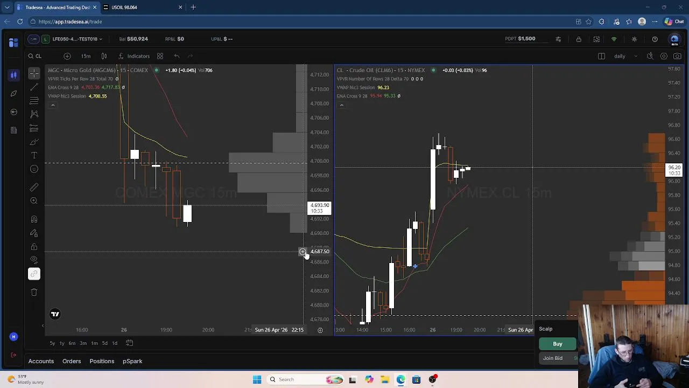
Task: Open the chart layout split icon
Action: [x=601, y=56]
